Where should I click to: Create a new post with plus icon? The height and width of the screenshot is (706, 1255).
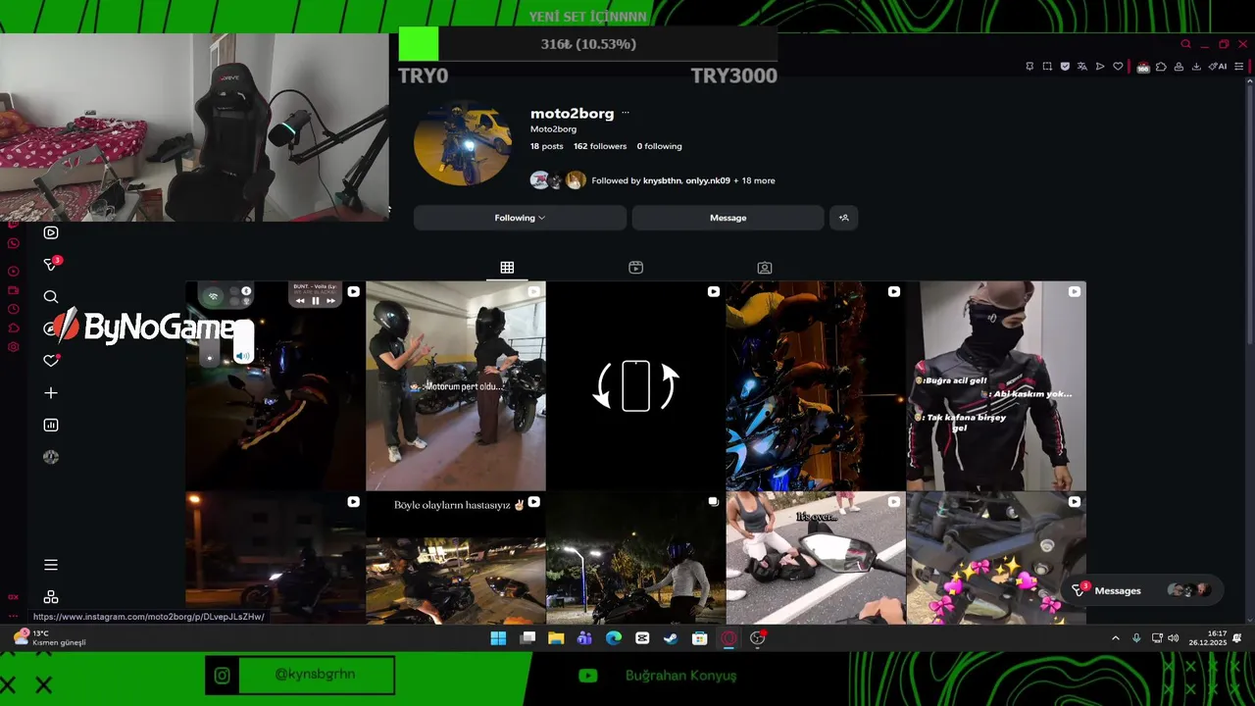tap(51, 393)
